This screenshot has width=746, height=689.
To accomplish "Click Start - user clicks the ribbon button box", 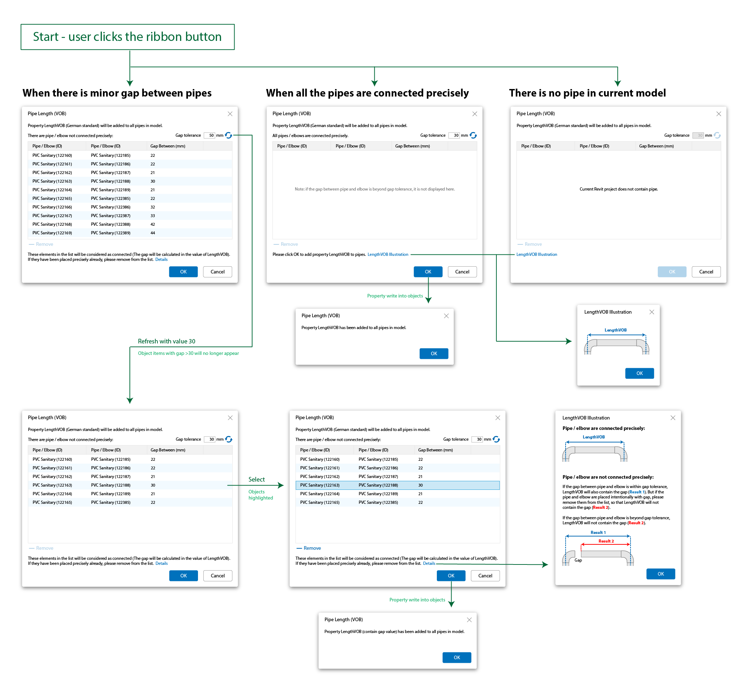I will coord(127,37).
